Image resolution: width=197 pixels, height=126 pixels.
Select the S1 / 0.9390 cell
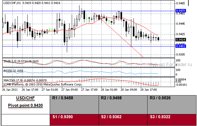(x=74, y=120)
